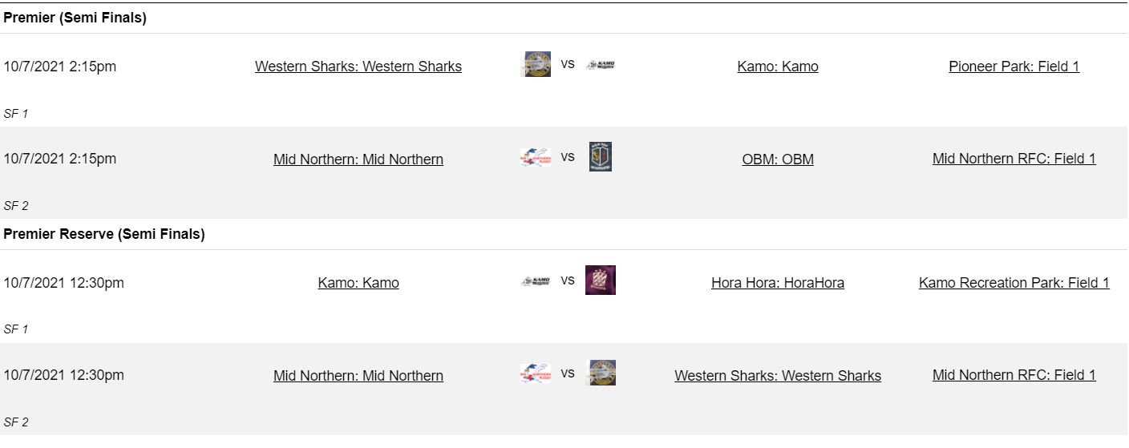Open Western Sharks home team link in Premier
1129x448 pixels.
tap(358, 67)
